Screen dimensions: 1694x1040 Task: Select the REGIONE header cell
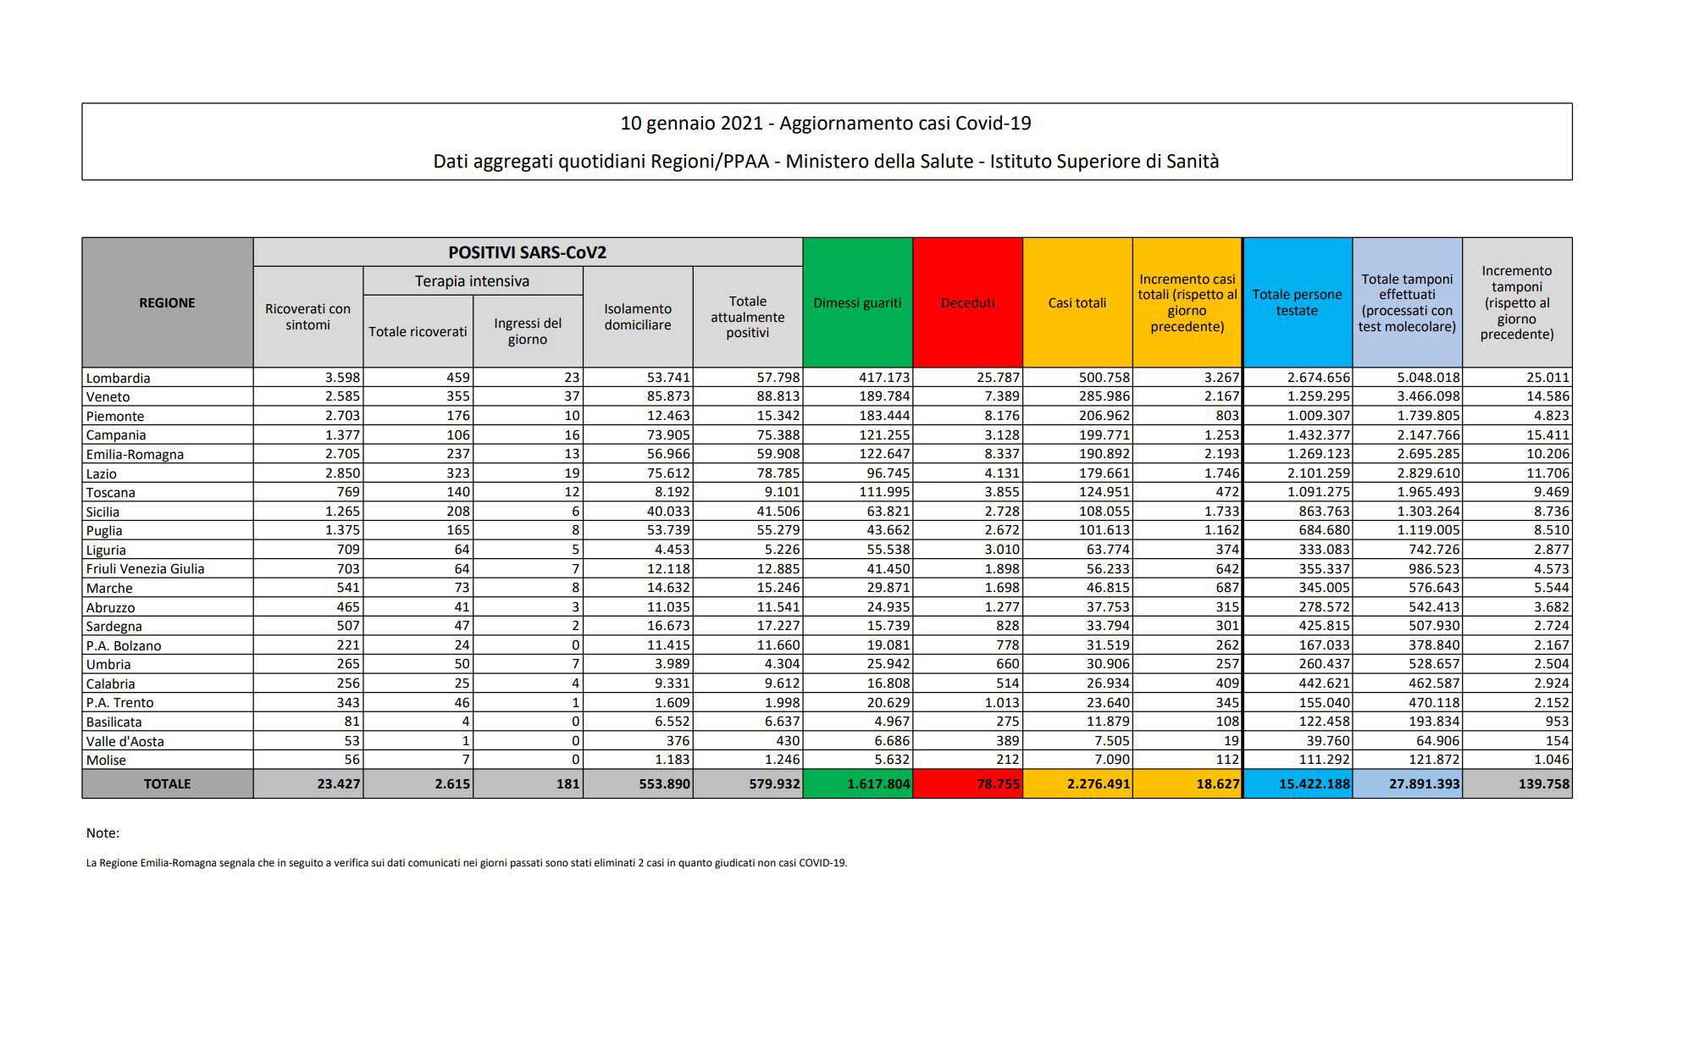click(167, 302)
